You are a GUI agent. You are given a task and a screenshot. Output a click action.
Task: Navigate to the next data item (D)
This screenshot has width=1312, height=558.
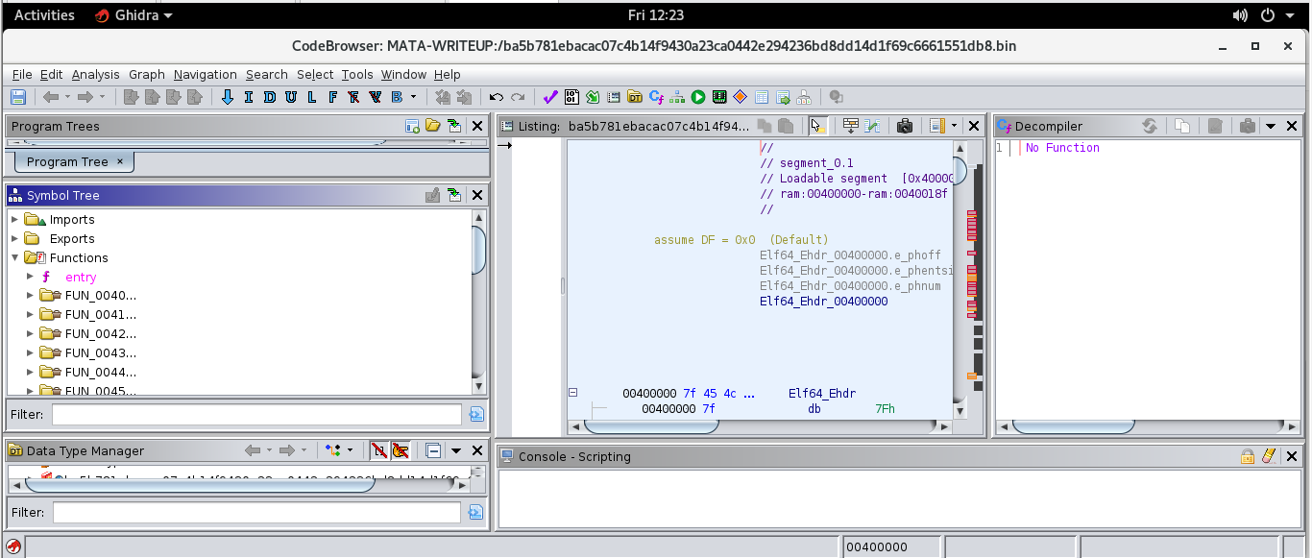[268, 97]
